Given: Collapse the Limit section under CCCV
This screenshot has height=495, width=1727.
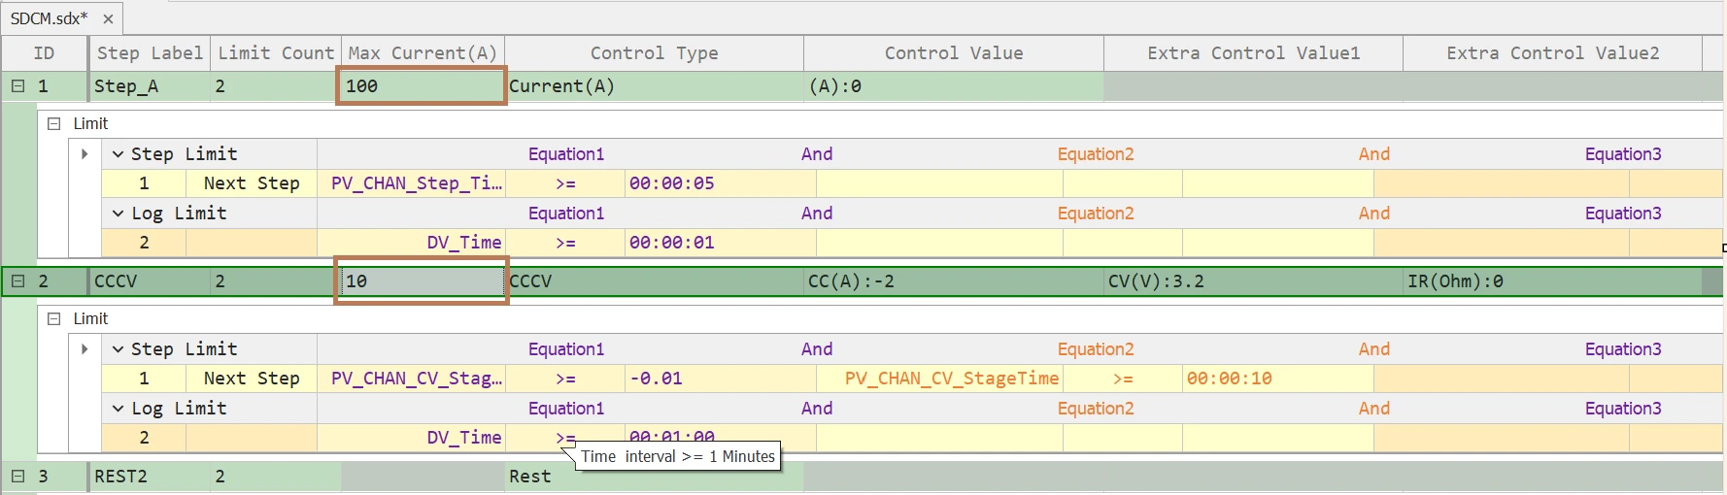Looking at the screenshot, I should click(x=54, y=318).
